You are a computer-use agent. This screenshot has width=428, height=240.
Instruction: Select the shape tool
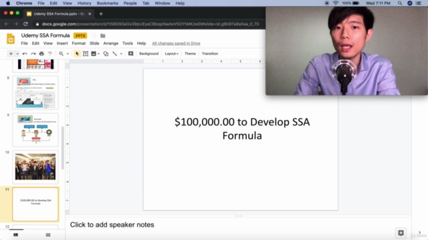[106, 53]
